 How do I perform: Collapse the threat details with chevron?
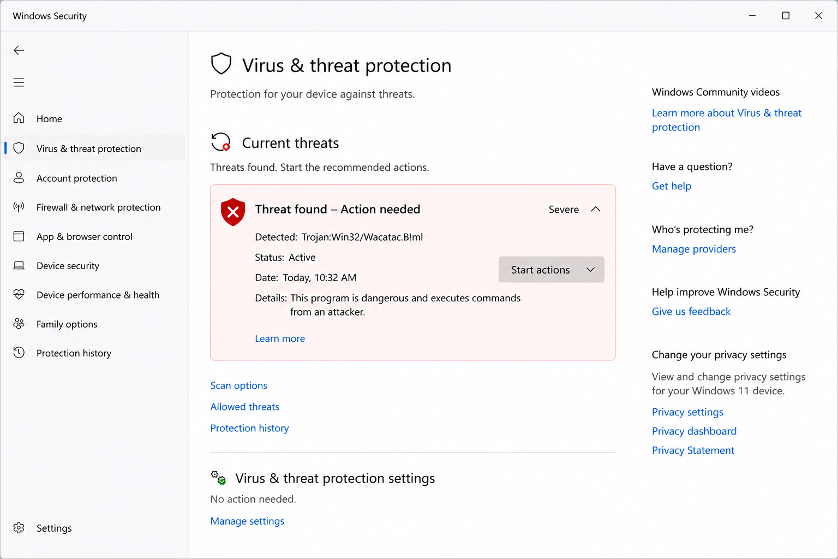pyautogui.click(x=596, y=209)
